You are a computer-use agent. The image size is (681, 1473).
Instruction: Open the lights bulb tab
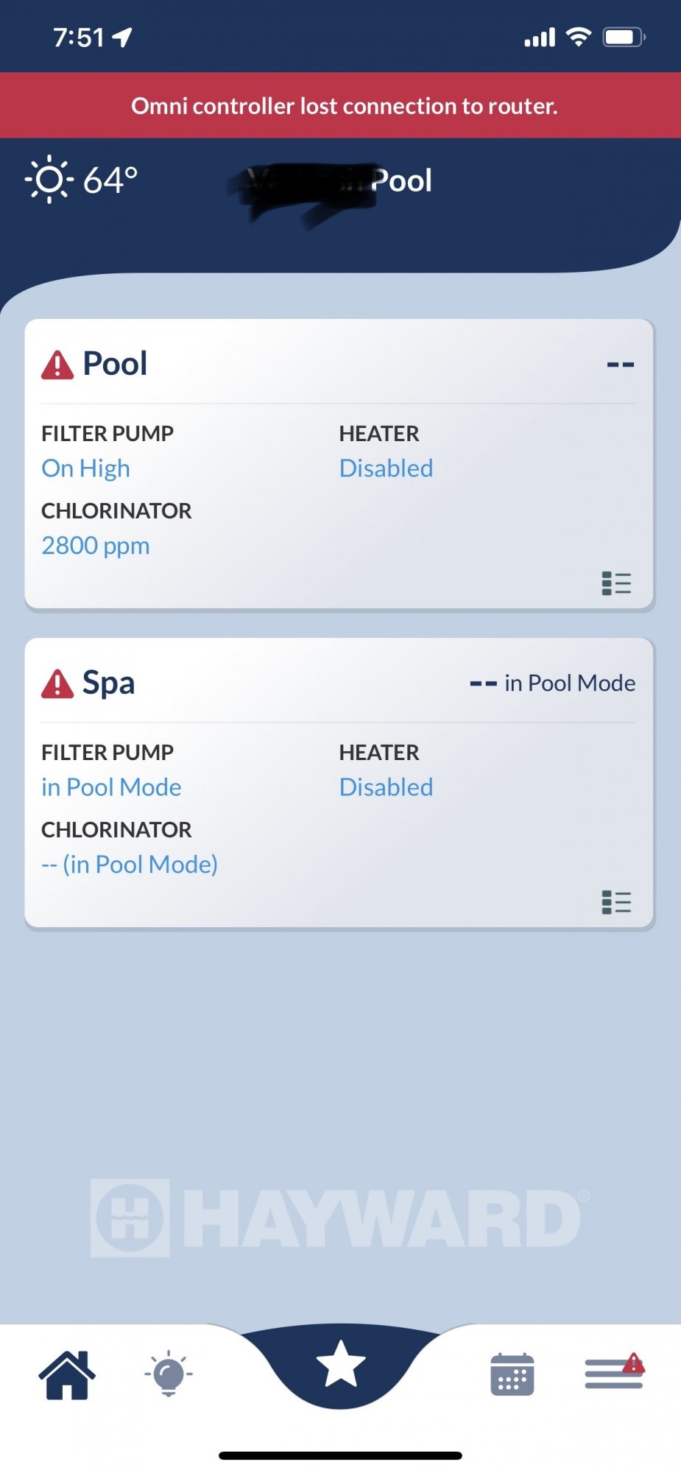(169, 1374)
